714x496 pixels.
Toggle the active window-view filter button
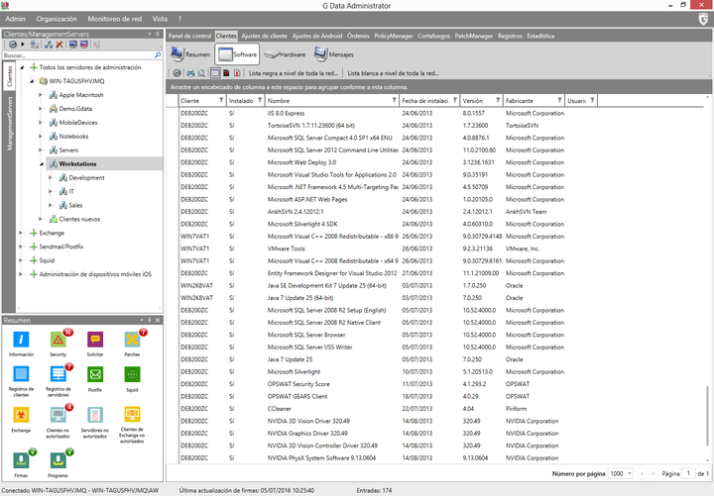pos(215,72)
